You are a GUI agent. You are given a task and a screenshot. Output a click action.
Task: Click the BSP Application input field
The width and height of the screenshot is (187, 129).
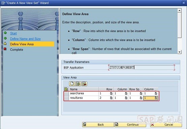click(142, 67)
